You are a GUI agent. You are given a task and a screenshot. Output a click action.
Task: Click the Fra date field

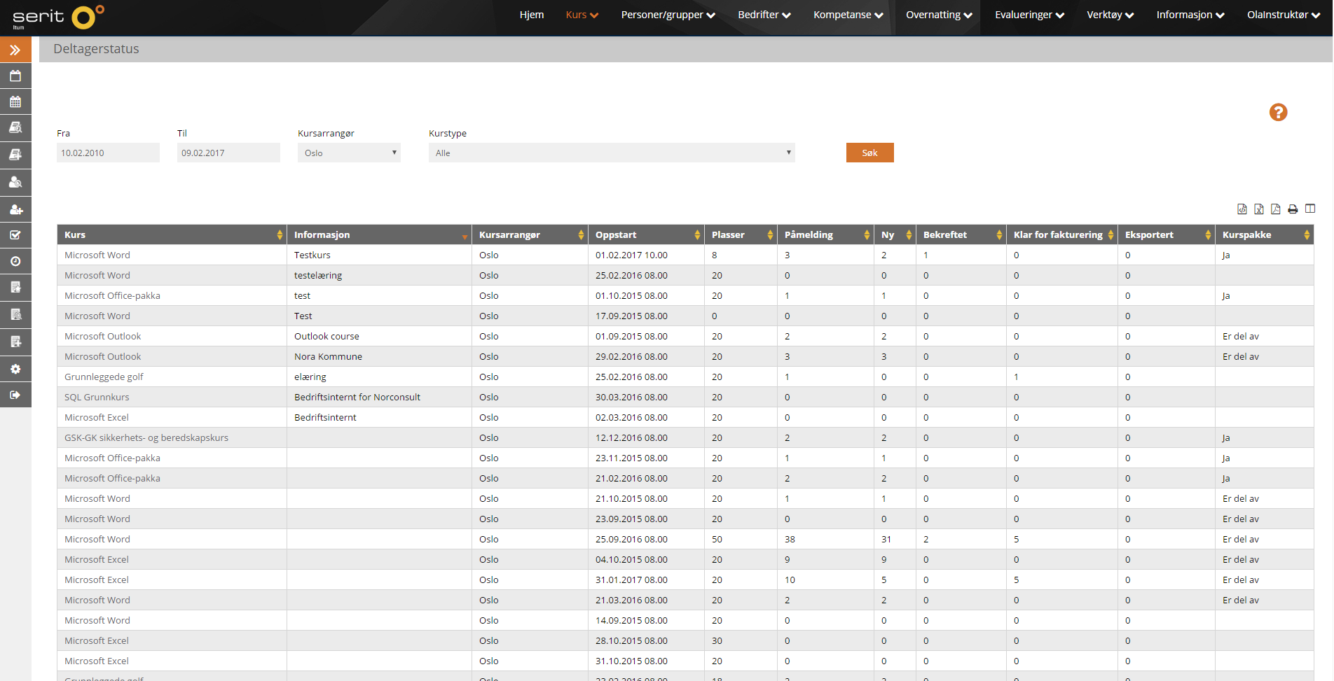coord(108,153)
